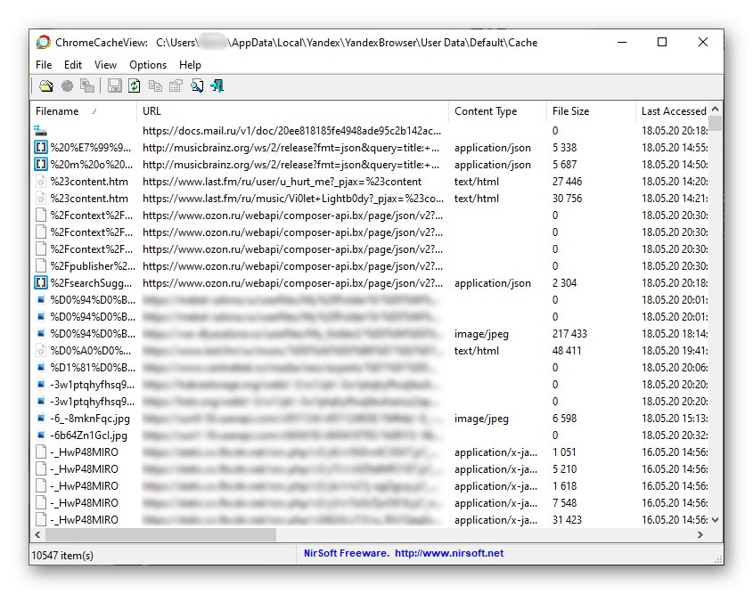Screen dimensions: 753x594
Task: Click HTML icon of %D0%A0%D0%... row
Action: point(41,350)
